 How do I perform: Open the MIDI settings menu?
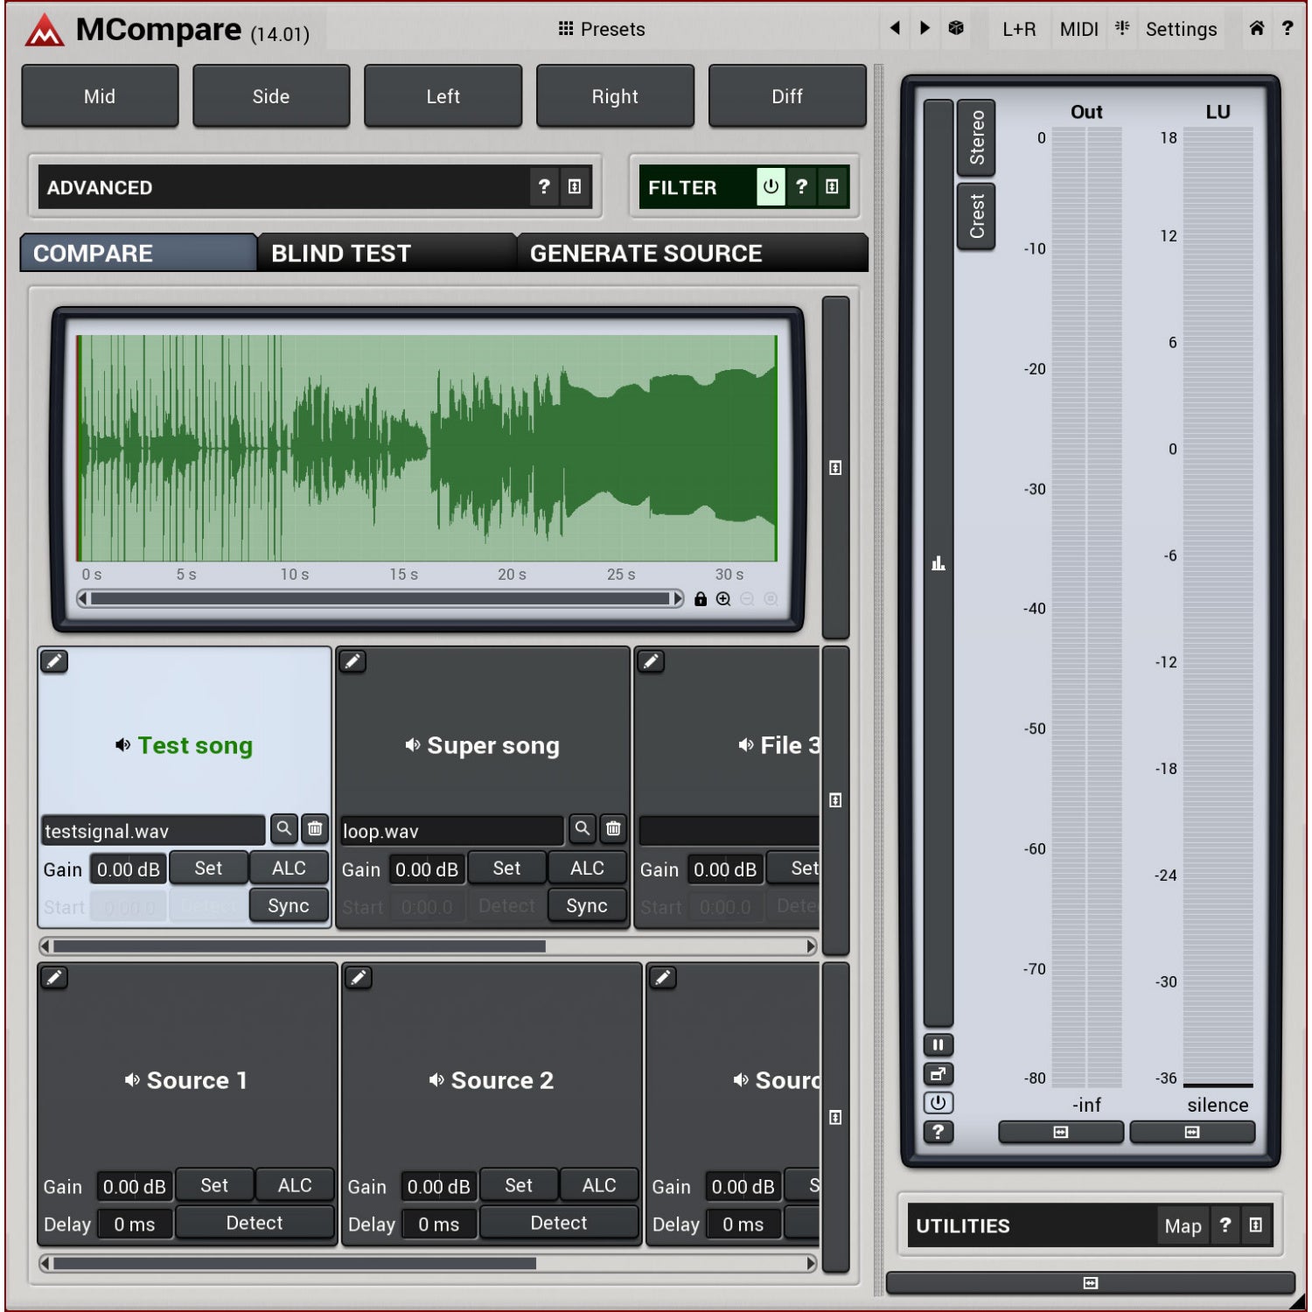[x=1078, y=29]
